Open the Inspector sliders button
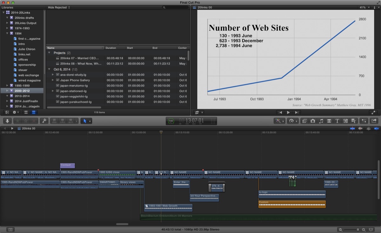381x233 pixels. point(364,121)
